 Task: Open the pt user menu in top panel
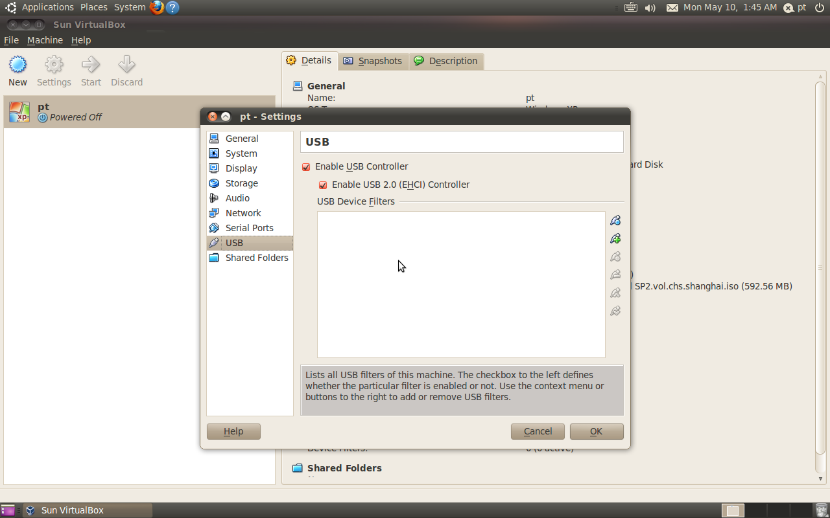795,7
